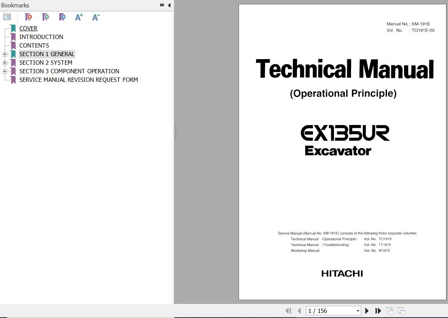The width and height of the screenshot is (448, 318).
Task: Click the INTRODUCTION bookmark ribbon icon
Action: [13, 37]
